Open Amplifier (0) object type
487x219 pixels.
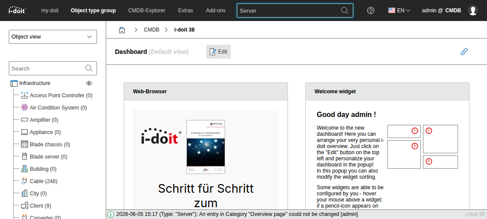[x=44, y=120]
